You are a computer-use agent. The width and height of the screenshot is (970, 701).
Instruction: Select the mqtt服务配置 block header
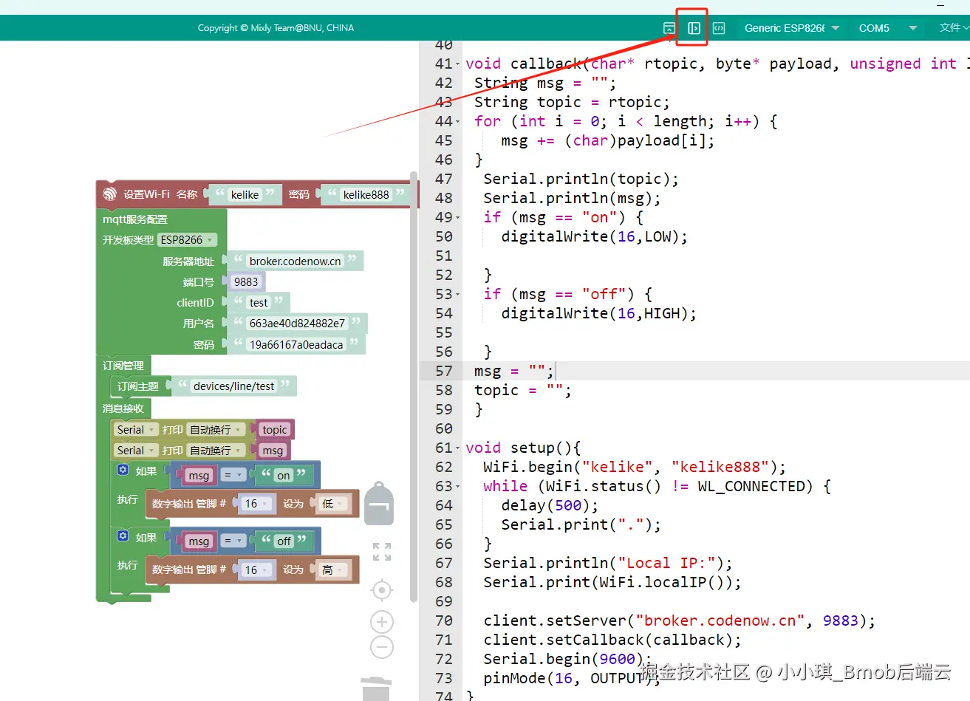[x=135, y=219]
